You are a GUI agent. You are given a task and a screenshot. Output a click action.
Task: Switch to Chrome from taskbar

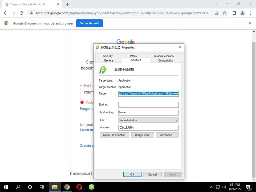click(67, 187)
